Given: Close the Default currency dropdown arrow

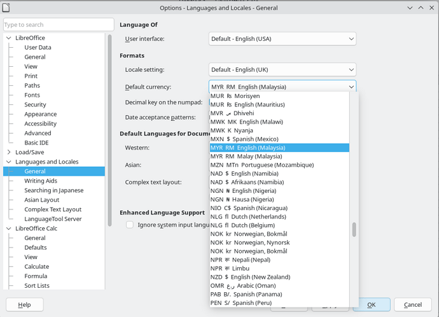Looking at the screenshot, I should pyautogui.click(x=351, y=87).
